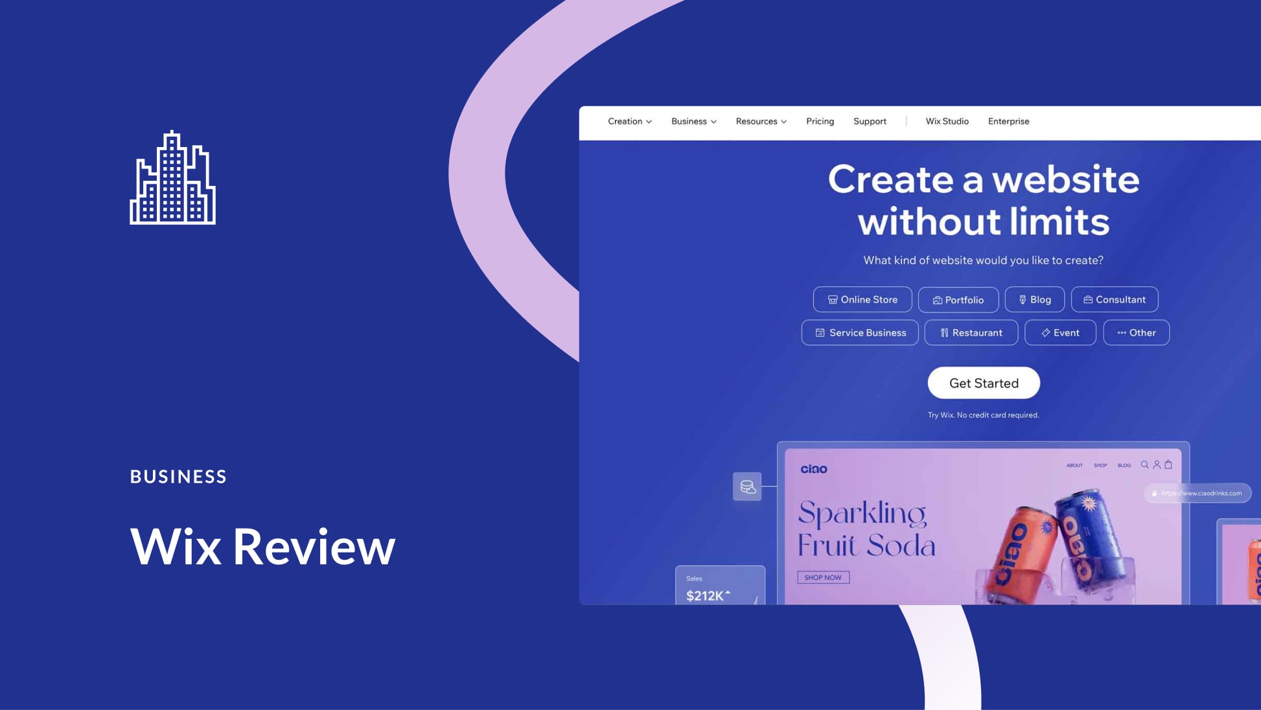This screenshot has height=710, width=1261.
Task: Toggle the Event website type
Action: click(x=1061, y=332)
